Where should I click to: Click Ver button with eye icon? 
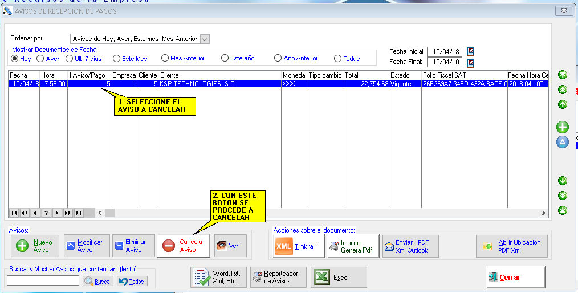[227, 246]
